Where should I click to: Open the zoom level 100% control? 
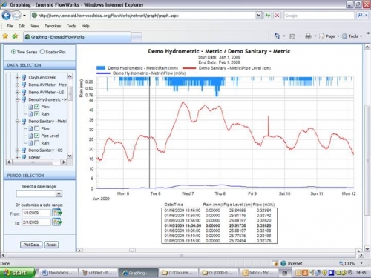tap(351, 263)
